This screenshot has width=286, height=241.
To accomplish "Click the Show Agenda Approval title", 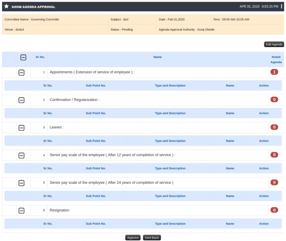I will [33, 7].
